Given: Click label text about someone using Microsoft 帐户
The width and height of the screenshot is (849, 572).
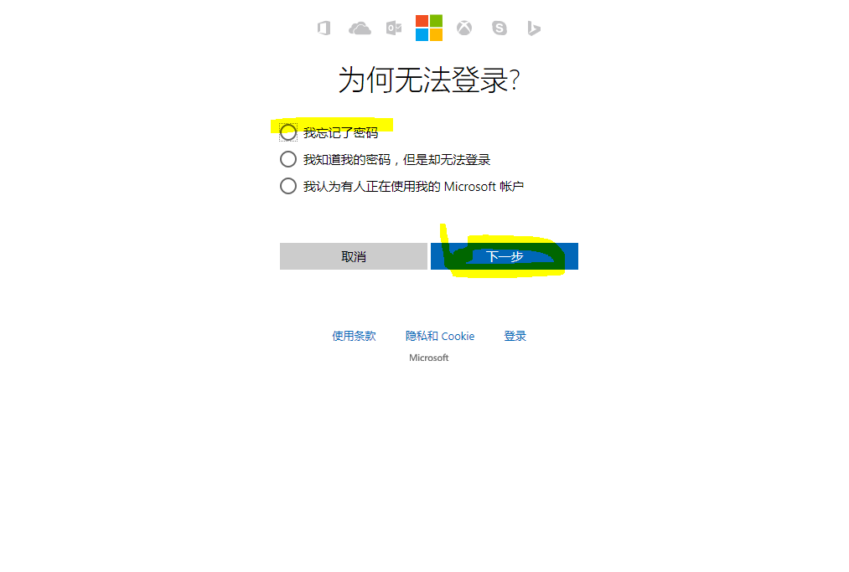Looking at the screenshot, I should [x=413, y=187].
